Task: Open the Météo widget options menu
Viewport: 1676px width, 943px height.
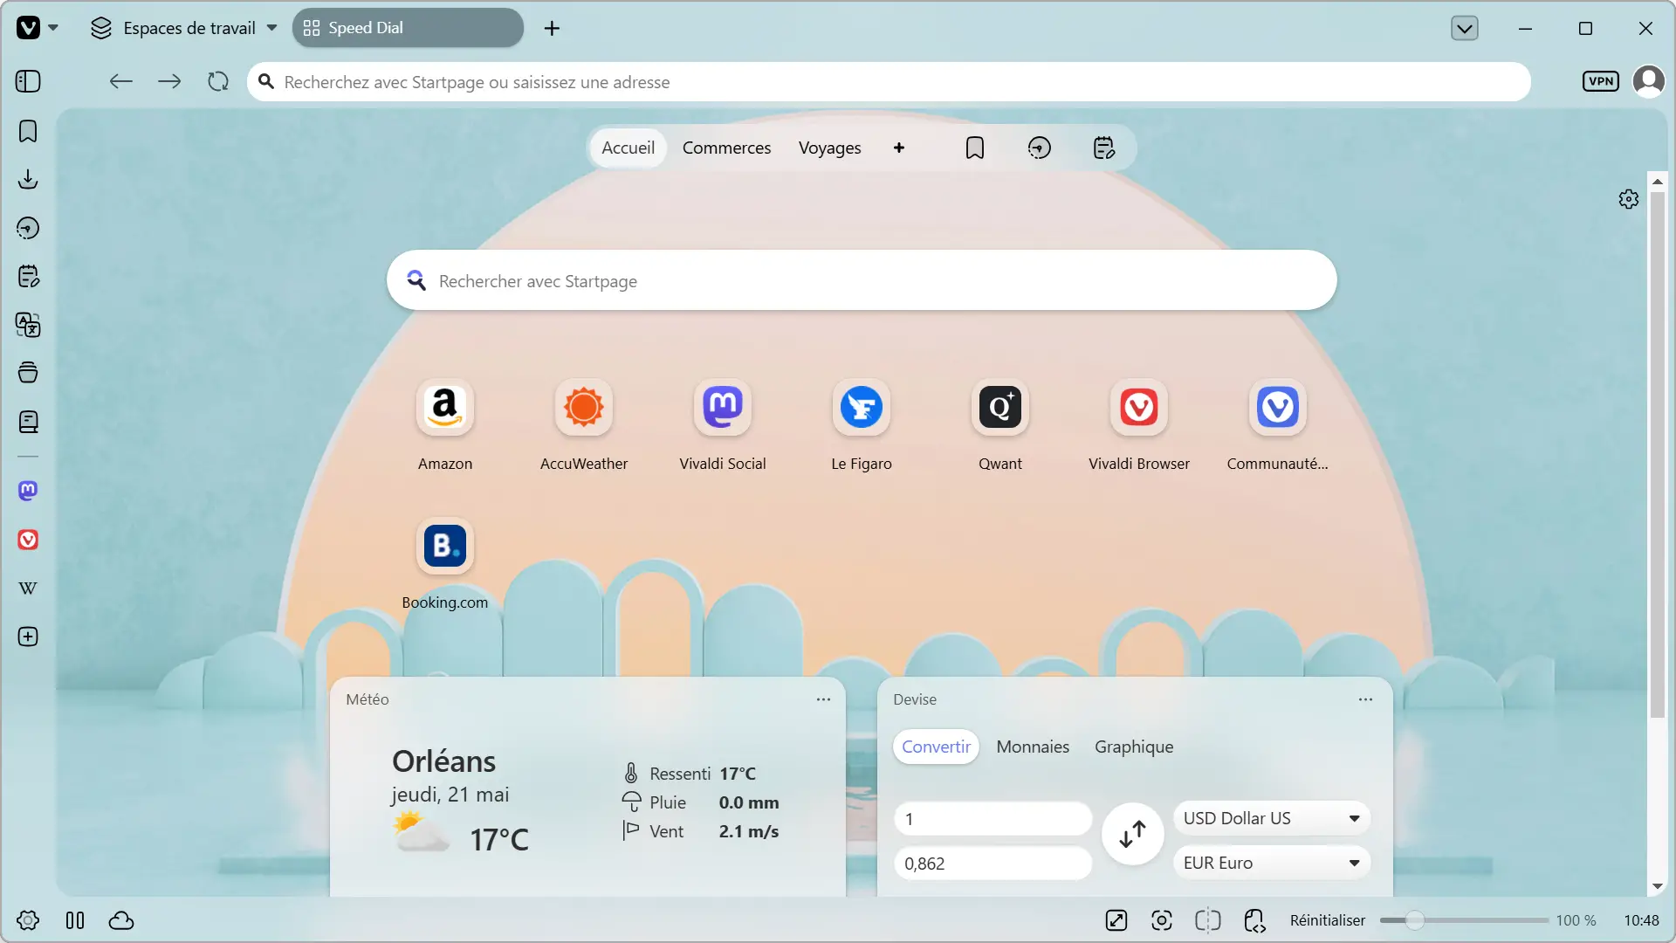Action: click(x=823, y=699)
